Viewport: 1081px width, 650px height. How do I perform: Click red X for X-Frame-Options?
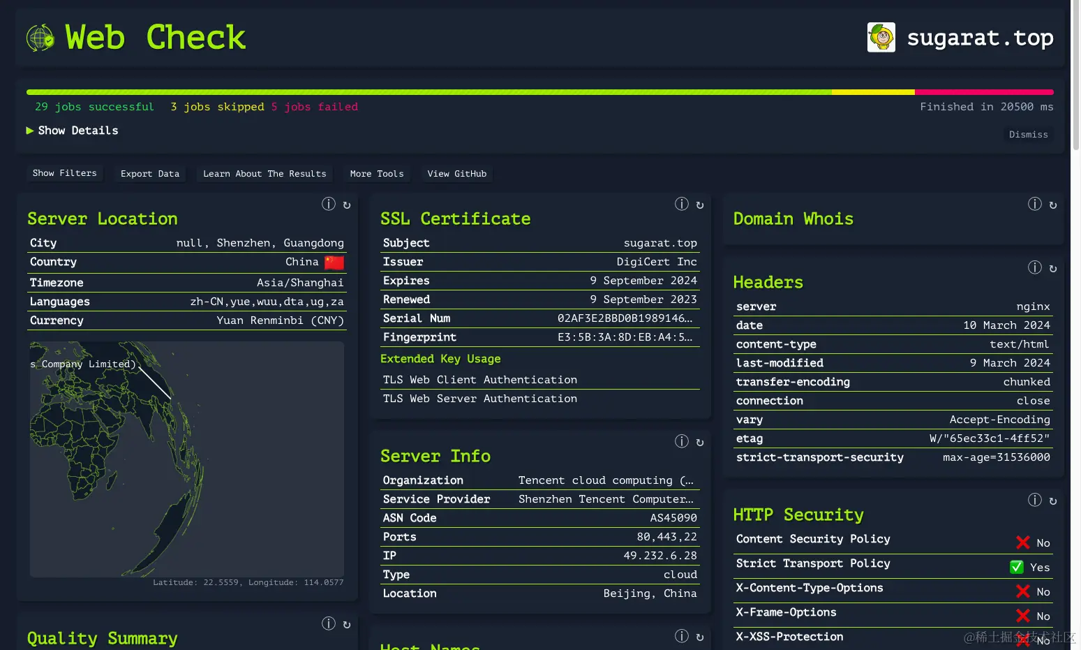[x=1023, y=616]
